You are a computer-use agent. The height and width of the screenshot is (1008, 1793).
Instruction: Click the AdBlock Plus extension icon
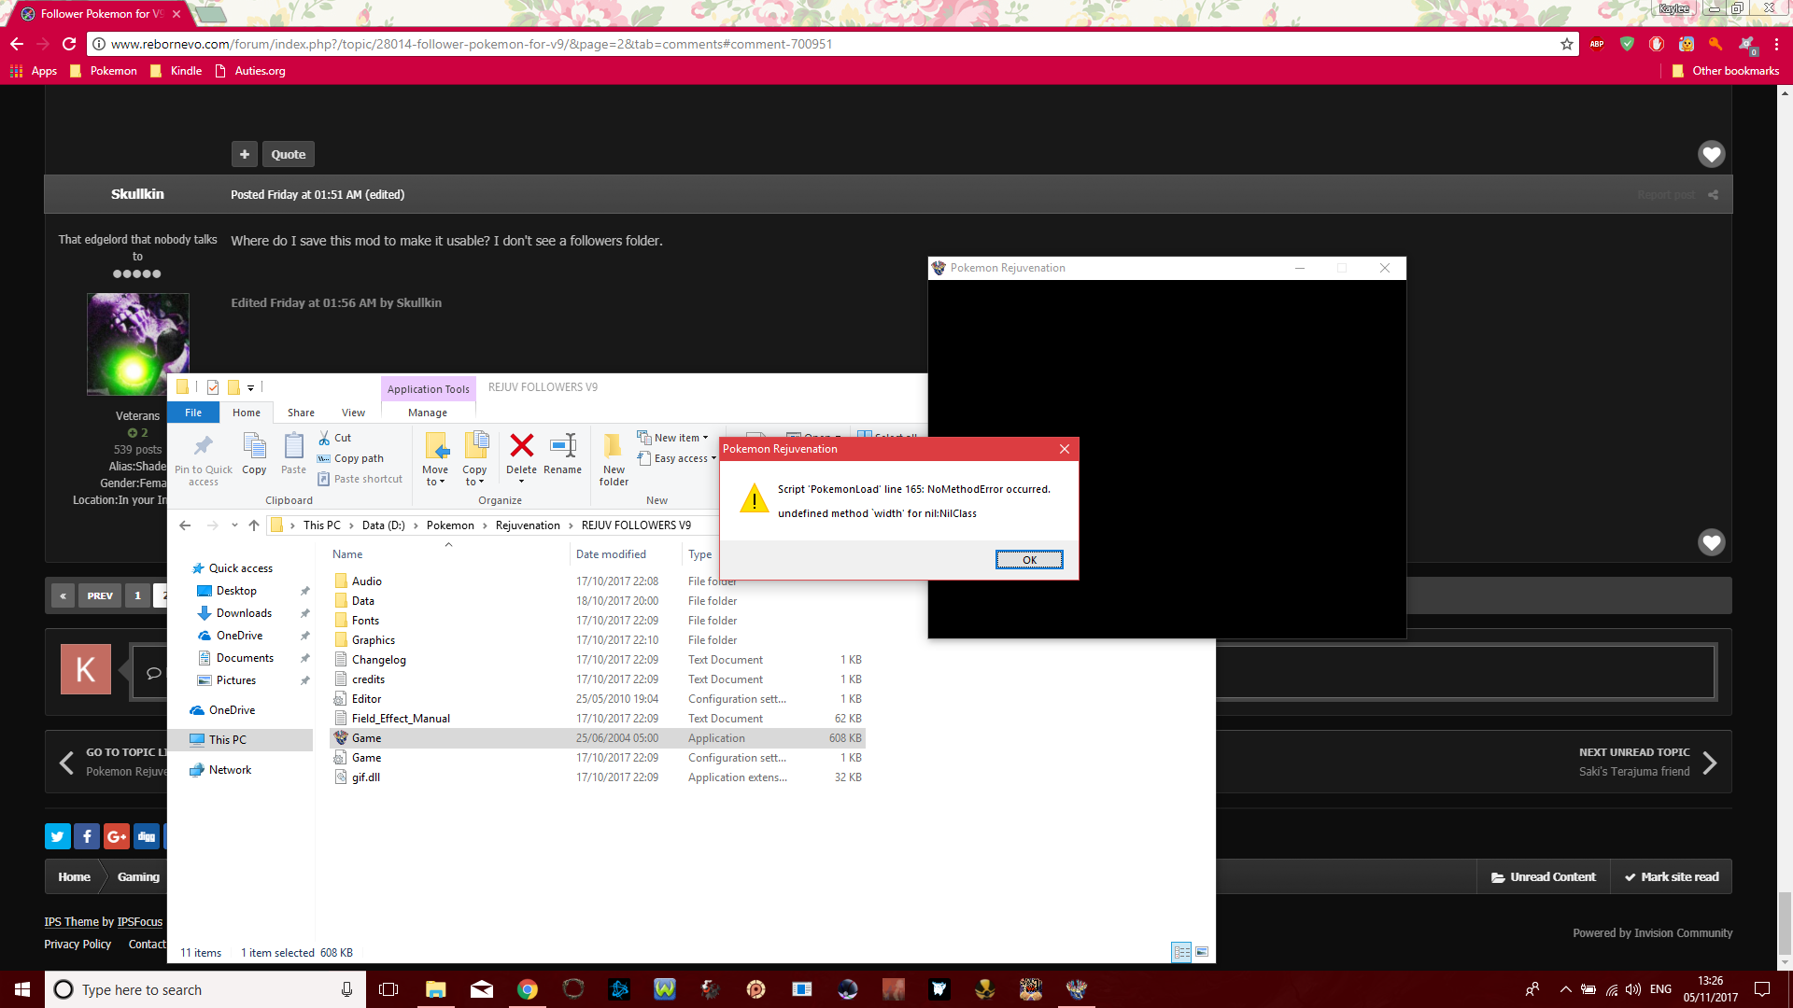1597,44
